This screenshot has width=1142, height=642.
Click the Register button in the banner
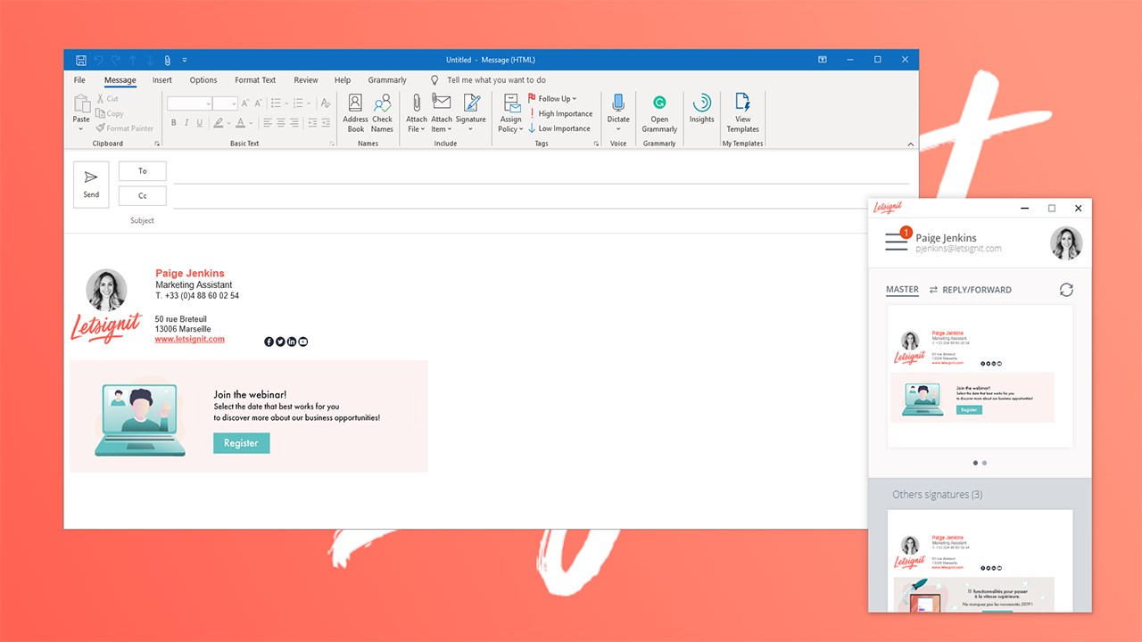(241, 443)
